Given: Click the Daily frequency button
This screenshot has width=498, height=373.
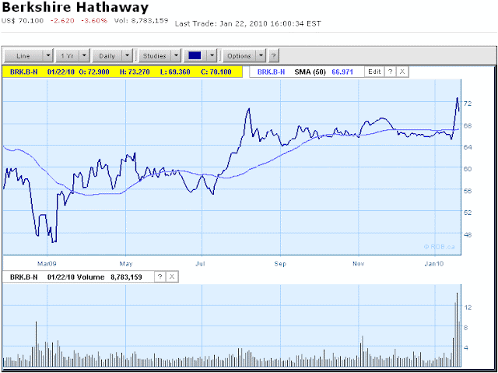Looking at the screenshot, I should tap(107, 56).
